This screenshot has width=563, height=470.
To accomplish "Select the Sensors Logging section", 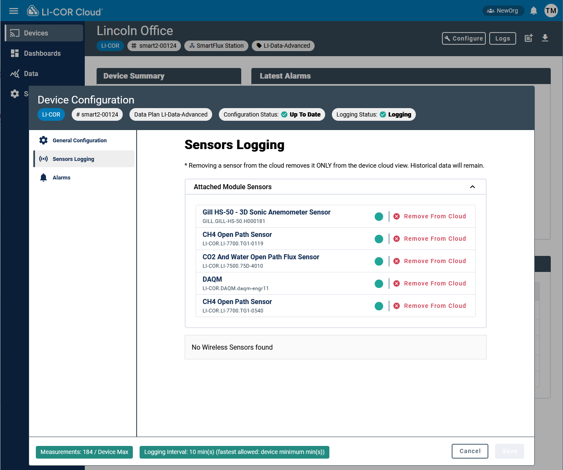I will 84,159.
